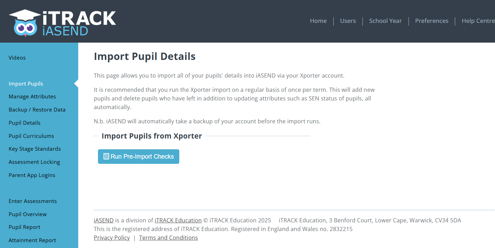
Task: Open Backup / Restore Data
Action: point(37,109)
